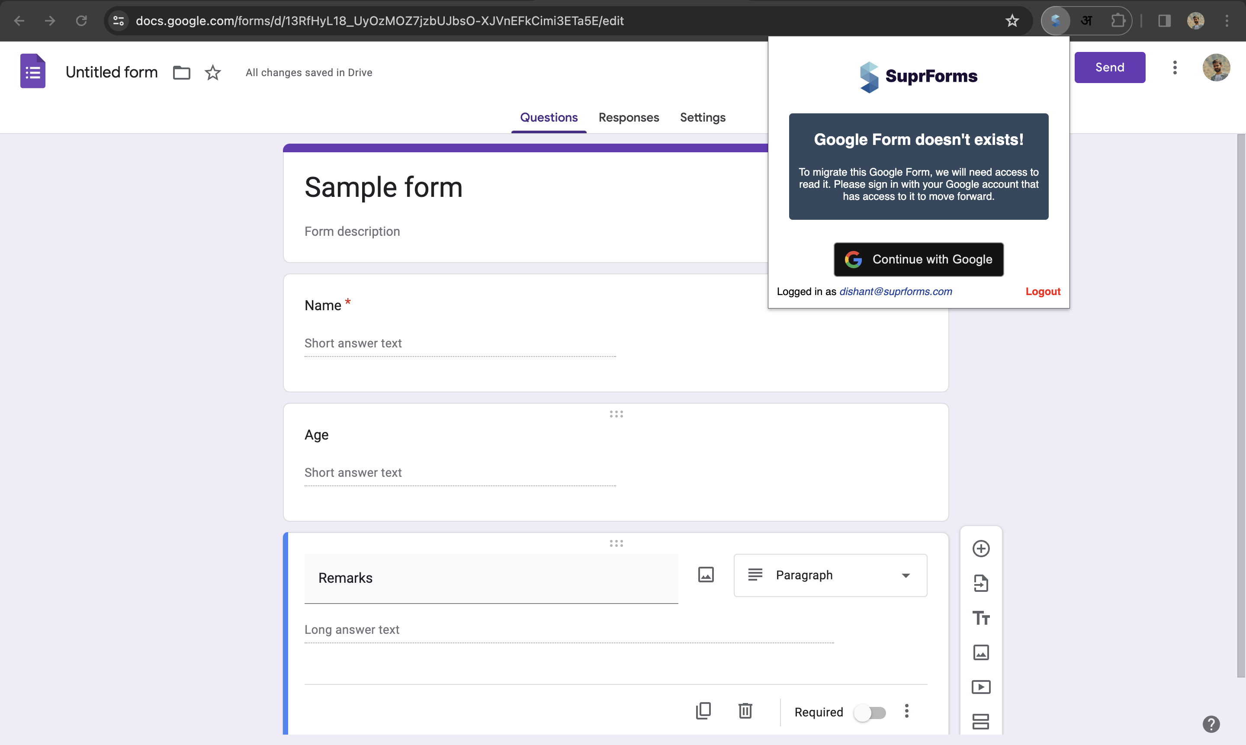Add a new section with the bottom sidebar icon
The image size is (1246, 745).
point(981,721)
